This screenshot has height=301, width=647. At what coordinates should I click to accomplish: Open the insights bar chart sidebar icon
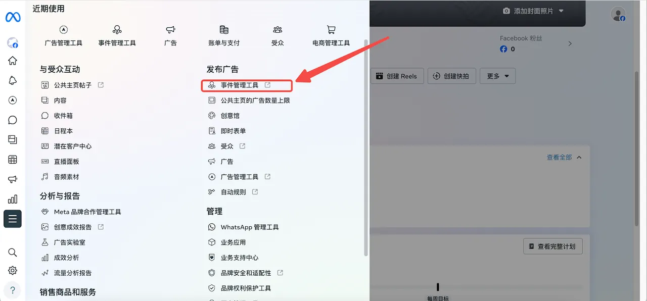coord(13,199)
